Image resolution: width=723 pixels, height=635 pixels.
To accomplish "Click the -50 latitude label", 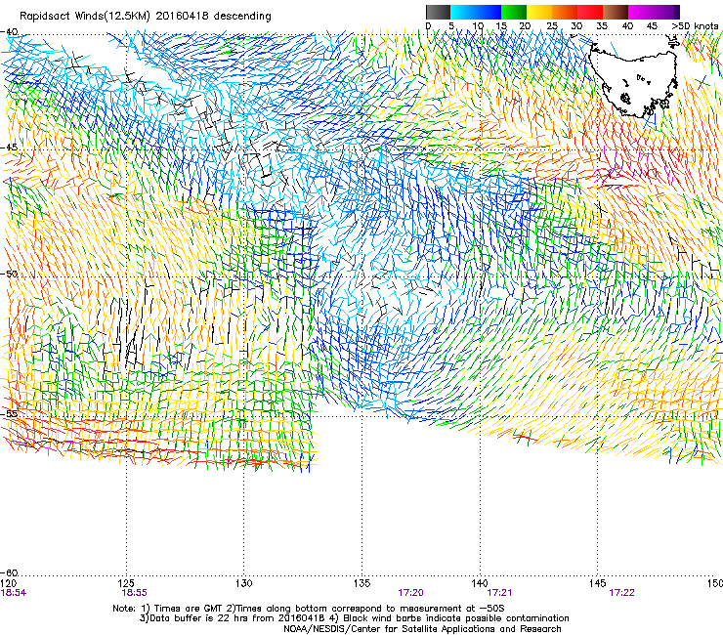I will click(9, 274).
